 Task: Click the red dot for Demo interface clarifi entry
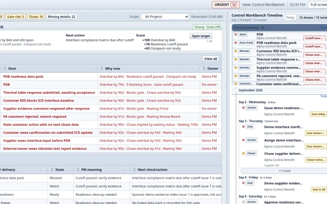point(243,126)
